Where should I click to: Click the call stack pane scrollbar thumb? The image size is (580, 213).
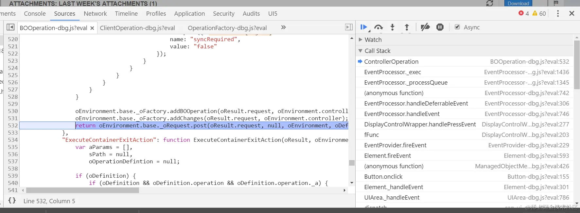click(577, 65)
